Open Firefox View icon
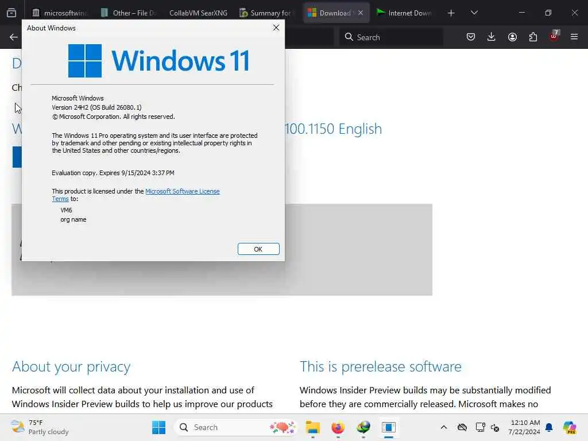Viewport: 588px width, 441px height. pyautogui.click(x=11, y=13)
